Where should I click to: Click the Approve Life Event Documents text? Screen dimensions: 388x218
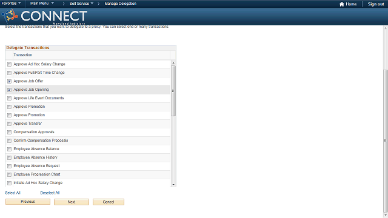tap(39, 98)
